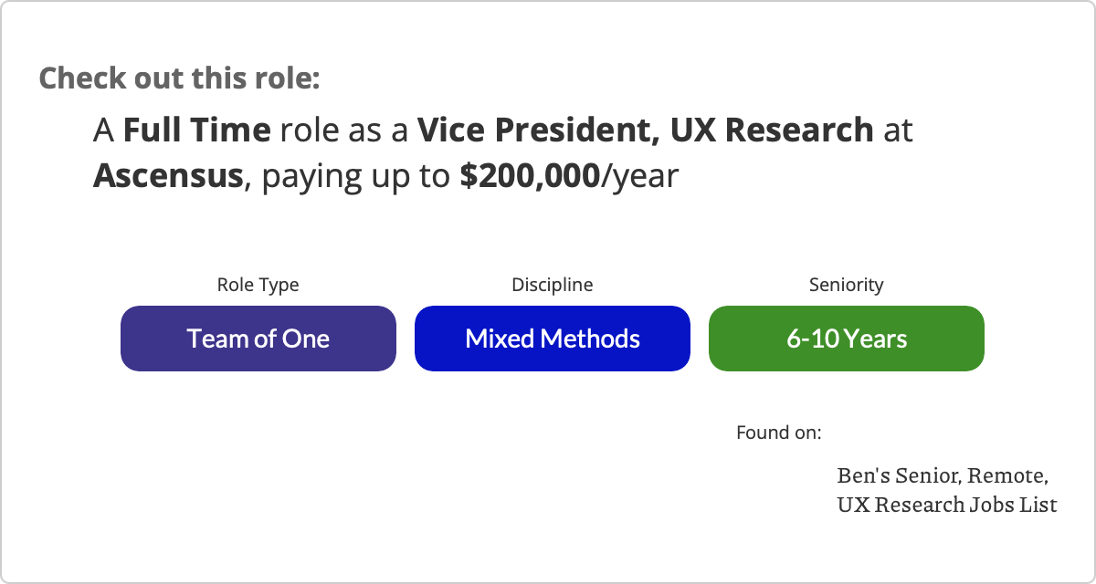Click the "role as a" phrase

[x=344, y=130]
